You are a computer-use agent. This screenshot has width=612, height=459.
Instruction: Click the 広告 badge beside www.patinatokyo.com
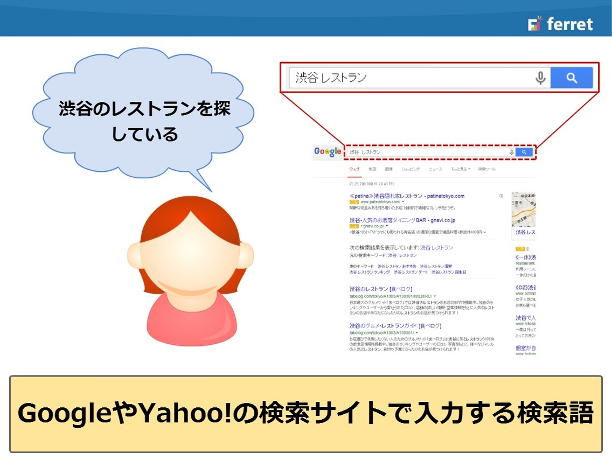pyautogui.click(x=353, y=202)
